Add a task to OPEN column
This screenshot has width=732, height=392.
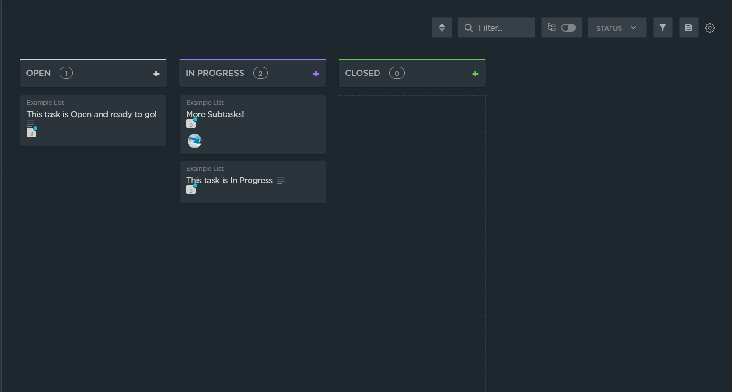(x=156, y=74)
